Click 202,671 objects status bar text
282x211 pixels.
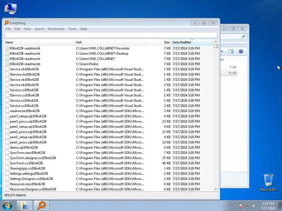(x=15, y=195)
